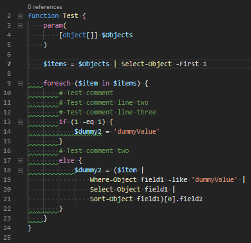251x243 pixels.
Task: Collapse the function Test fold on line 2
Action: [x=21, y=16]
